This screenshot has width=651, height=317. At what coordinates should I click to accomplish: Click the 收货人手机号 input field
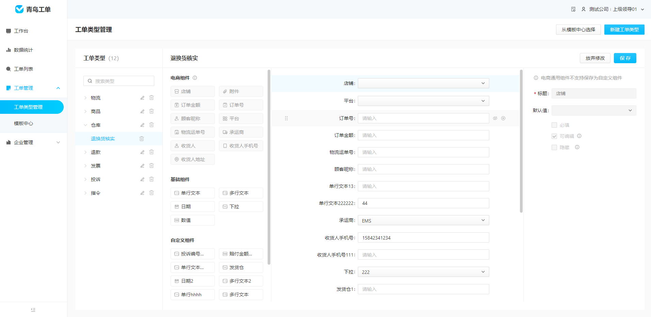tap(424, 237)
